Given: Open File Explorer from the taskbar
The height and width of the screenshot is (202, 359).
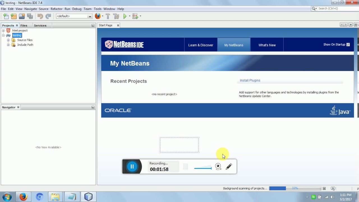Looking at the screenshot, I should click(56, 197).
